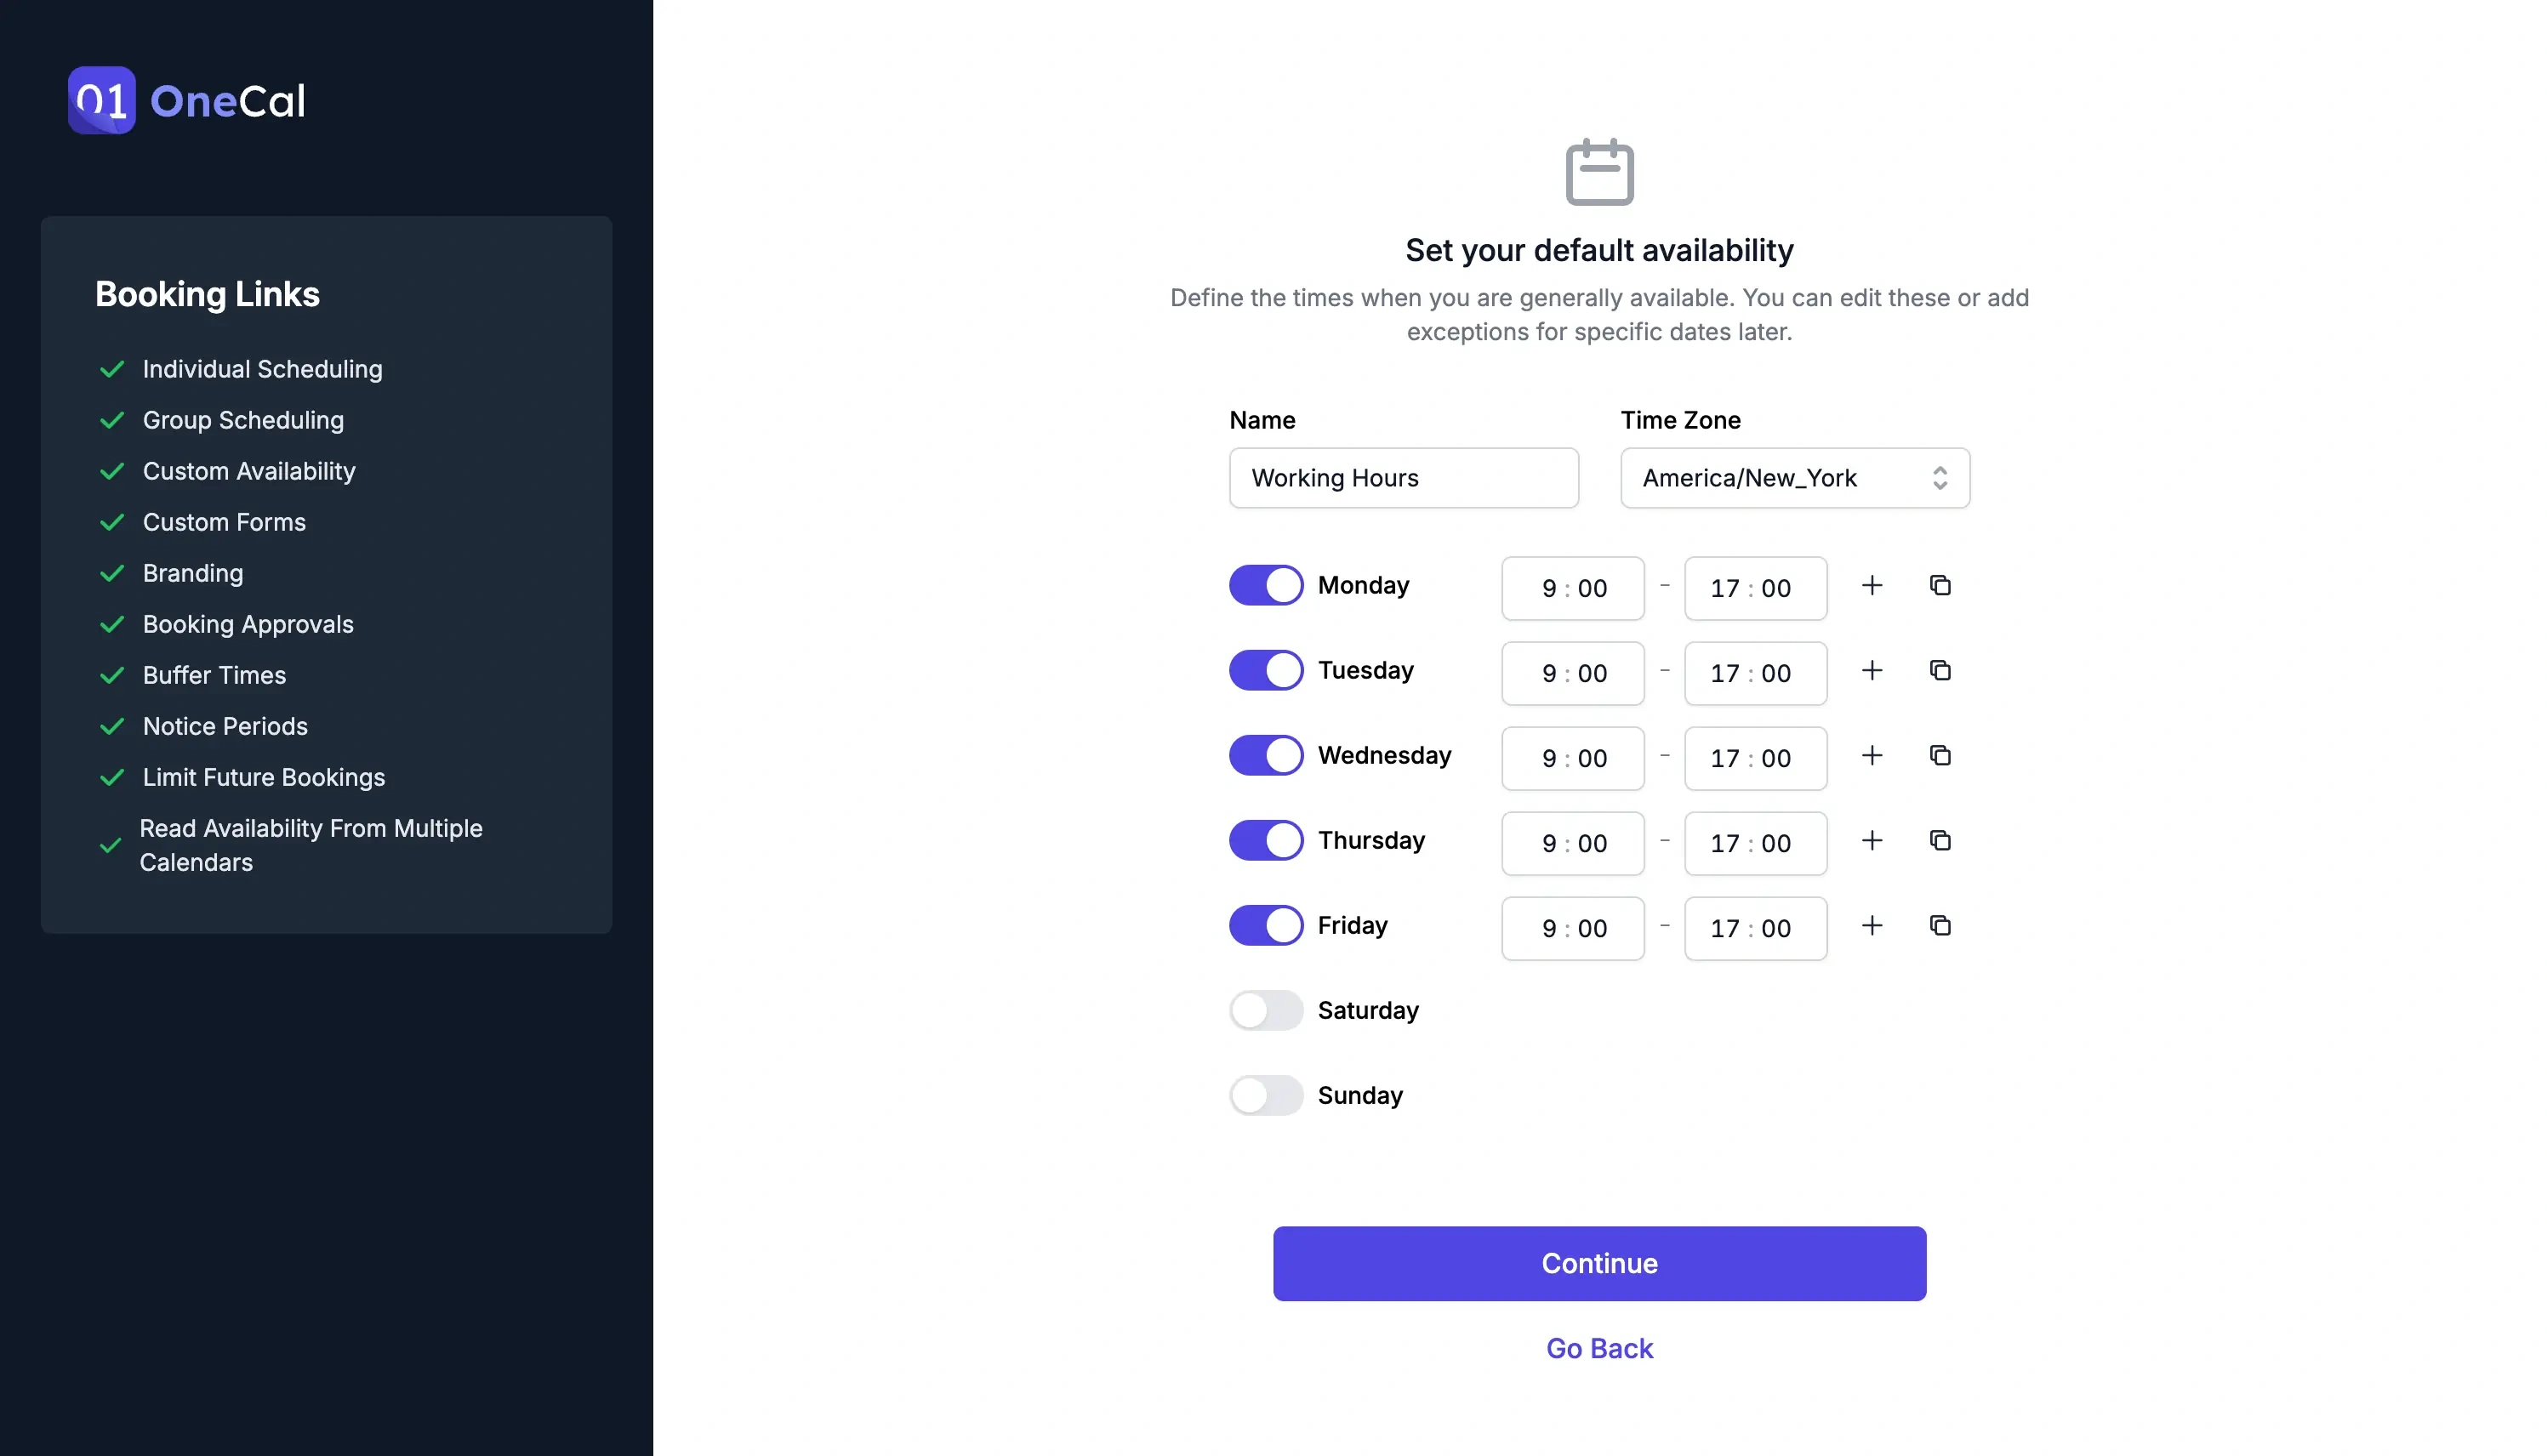
Task: Click the add interval icon for Friday
Action: [1870, 924]
